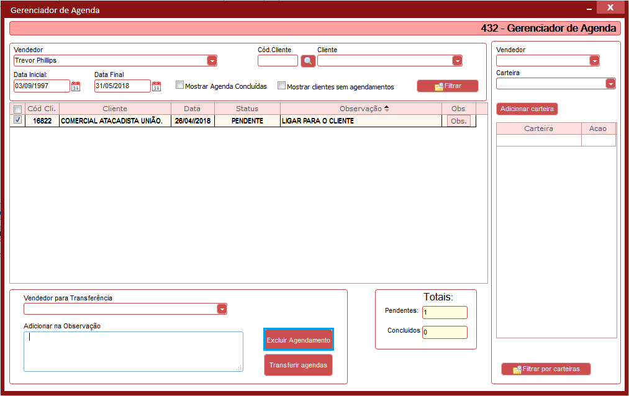The height and width of the screenshot is (396, 629).
Task: Click Obs. button for row 16822
Action: pos(459,121)
